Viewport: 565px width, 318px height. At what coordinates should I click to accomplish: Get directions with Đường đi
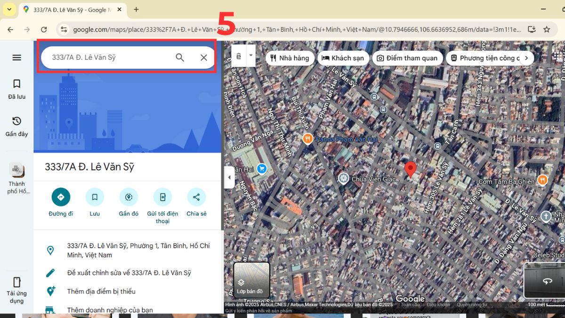click(x=61, y=203)
